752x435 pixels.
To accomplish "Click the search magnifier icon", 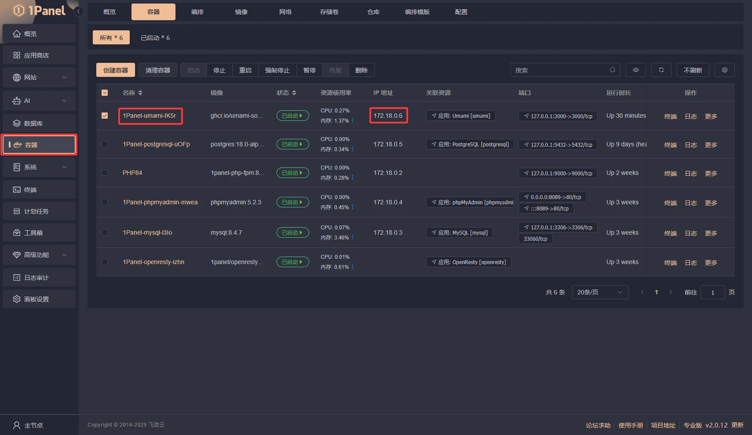I will [x=612, y=70].
